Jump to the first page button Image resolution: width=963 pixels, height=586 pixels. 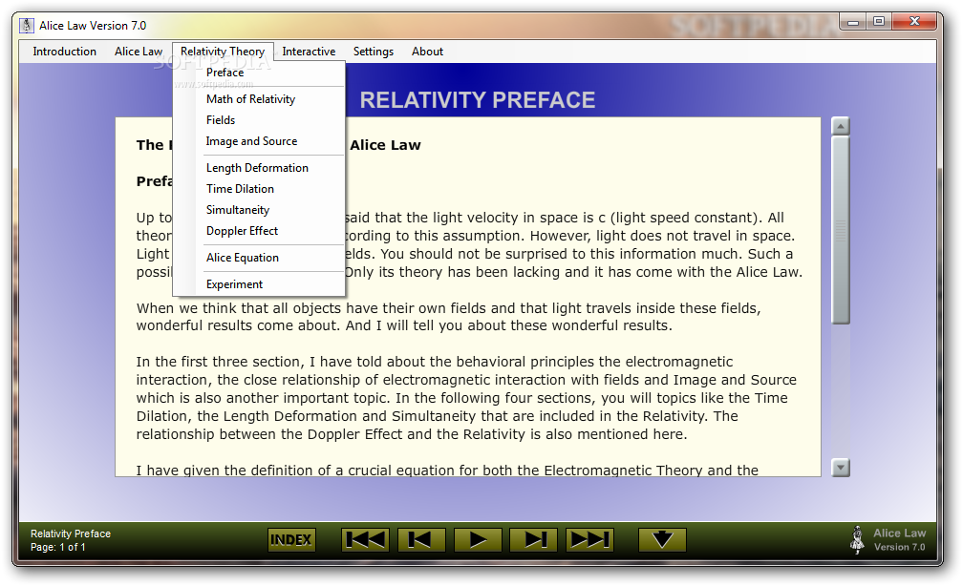[365, 539]
